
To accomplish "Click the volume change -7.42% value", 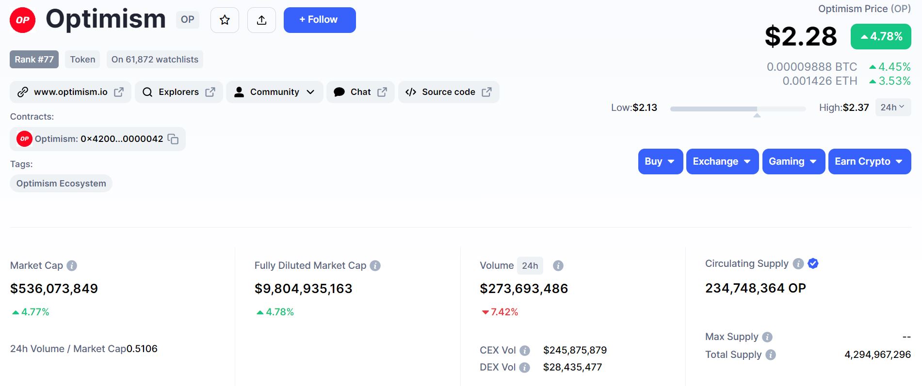I will (x=500, y=312).
